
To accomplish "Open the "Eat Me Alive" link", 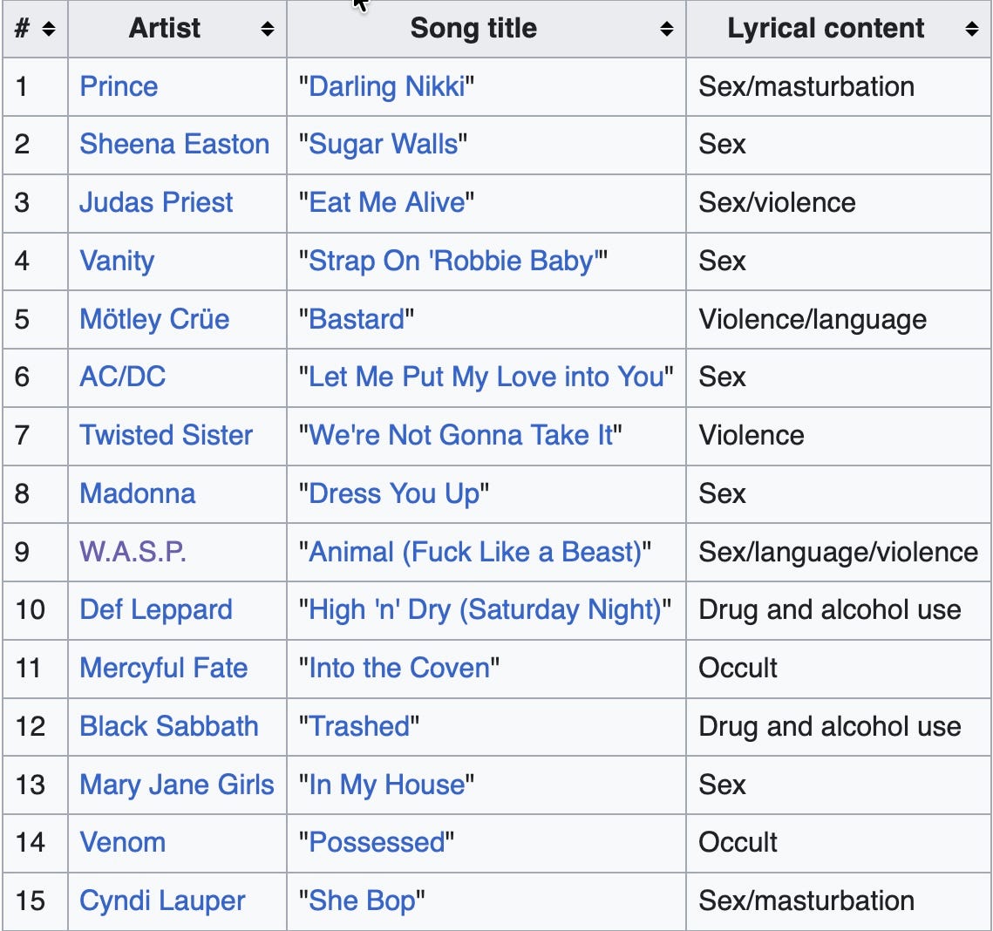I will (386, 202).
